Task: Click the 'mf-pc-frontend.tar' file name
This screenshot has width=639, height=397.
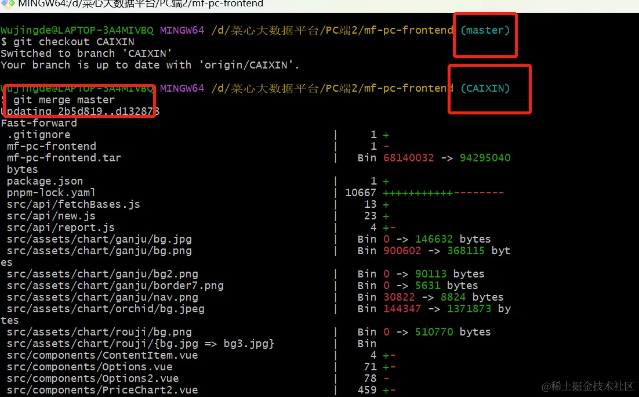Action: click(64, 158)
